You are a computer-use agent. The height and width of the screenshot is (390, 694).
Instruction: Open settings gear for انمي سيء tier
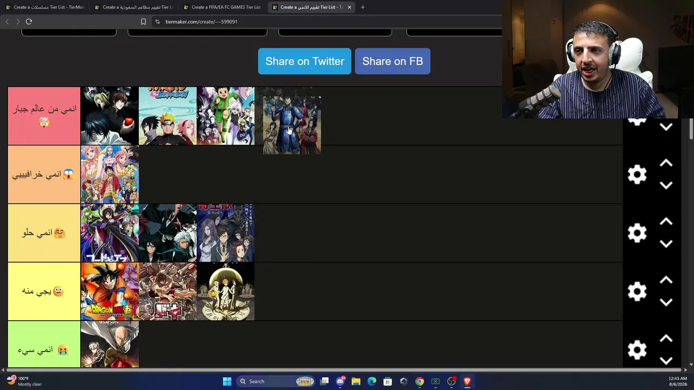(x=637, y=350)
